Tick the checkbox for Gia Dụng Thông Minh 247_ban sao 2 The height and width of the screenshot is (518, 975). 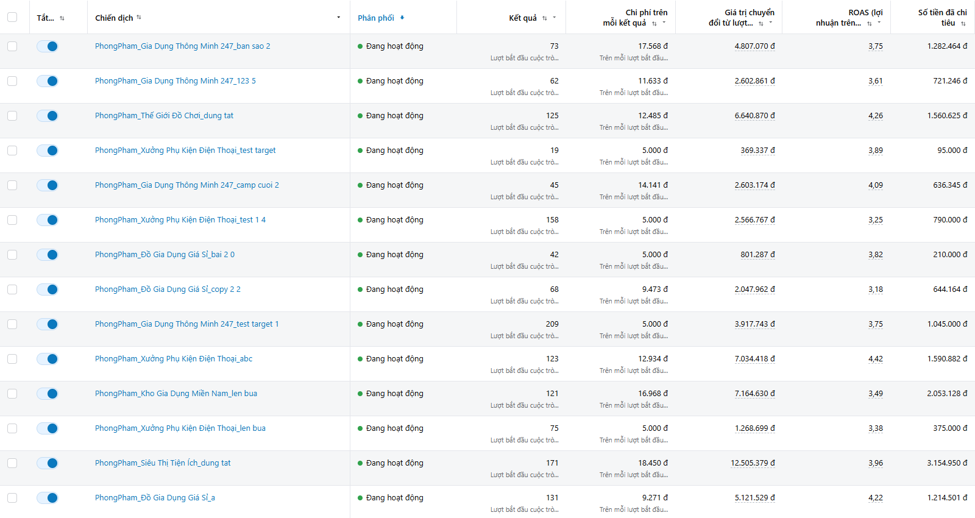click(12, 46)
